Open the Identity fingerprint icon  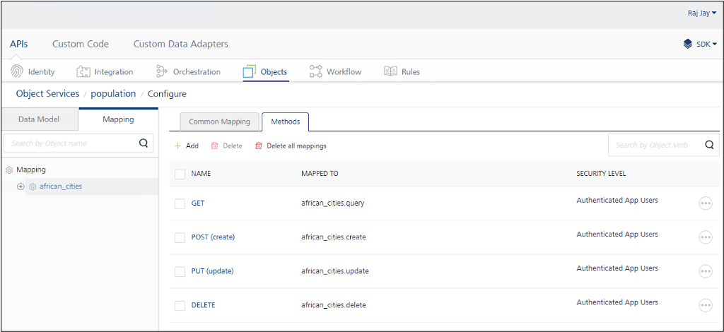click(17, 71)
